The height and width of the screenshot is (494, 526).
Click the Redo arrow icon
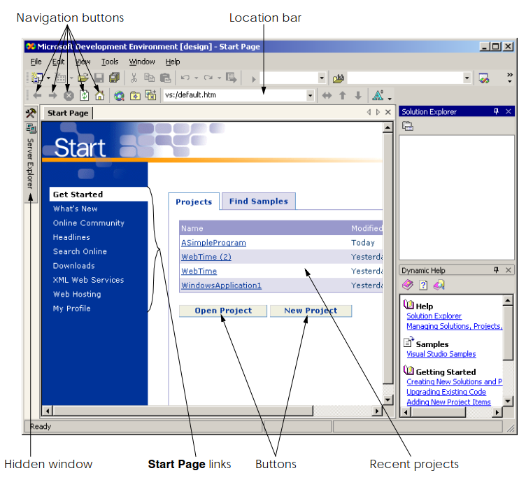pyautogui.click(x=208, y=78)
